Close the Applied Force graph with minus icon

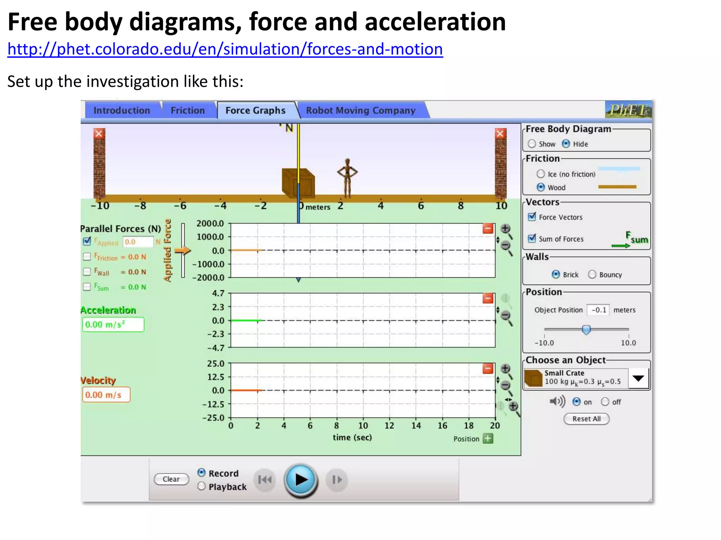488,229
